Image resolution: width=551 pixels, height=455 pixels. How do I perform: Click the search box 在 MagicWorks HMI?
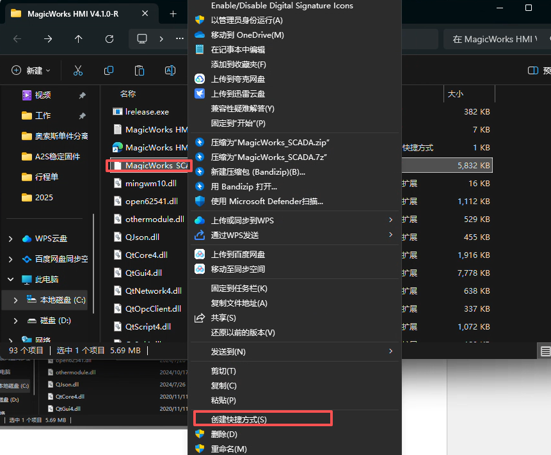tap(497, 39)
